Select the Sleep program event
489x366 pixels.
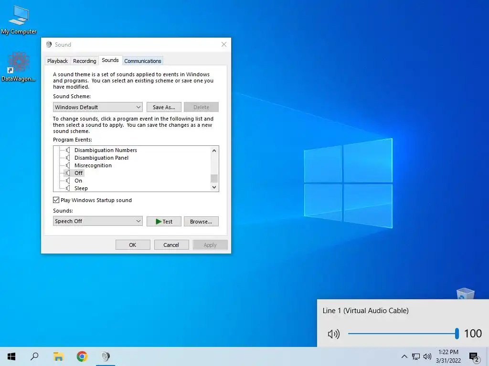pos(81,188)
